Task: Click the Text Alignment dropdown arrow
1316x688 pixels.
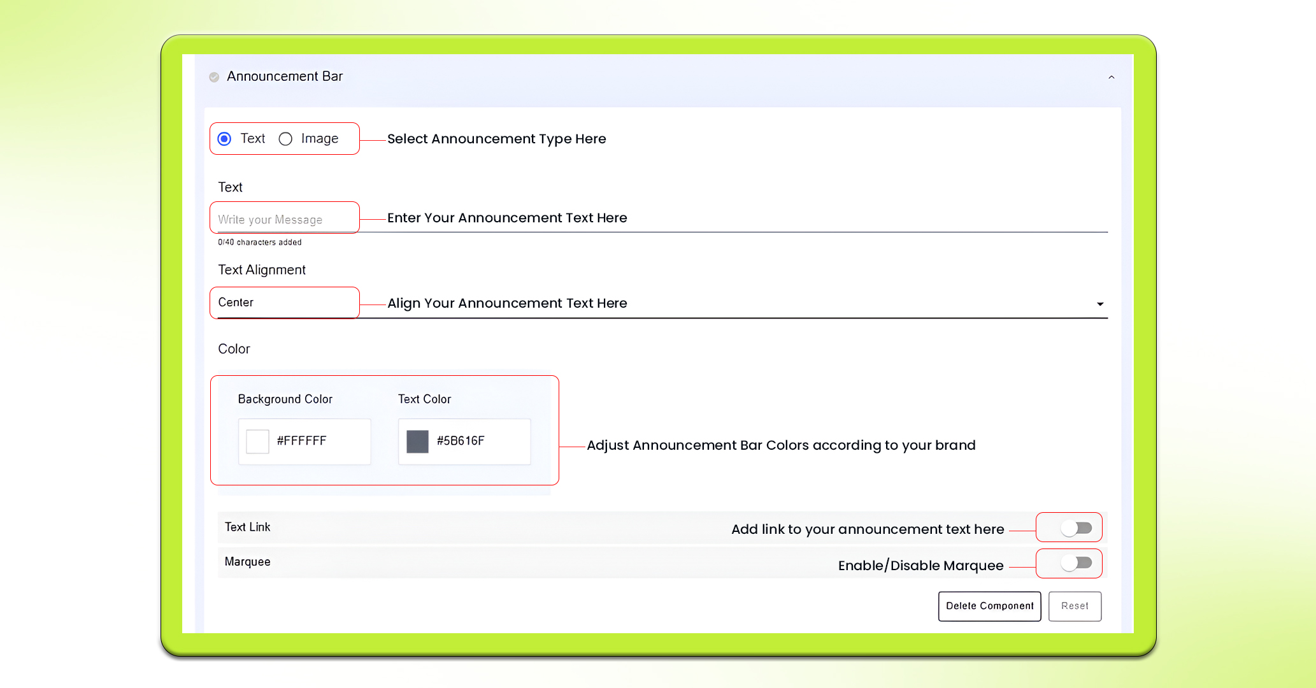Action: [x=1099, y=304]
